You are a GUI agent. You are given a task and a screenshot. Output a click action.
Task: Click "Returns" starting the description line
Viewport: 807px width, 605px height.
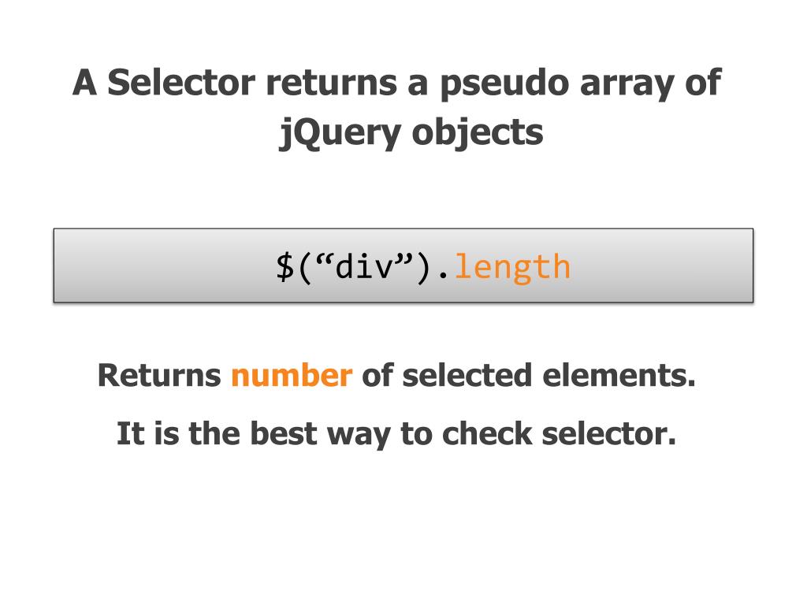point(159,376)
